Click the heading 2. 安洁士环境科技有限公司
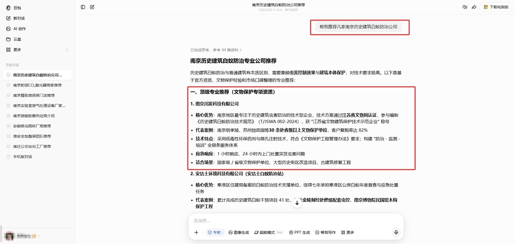The width and height of the screenshot is (515, 244). tap(237, 174)
